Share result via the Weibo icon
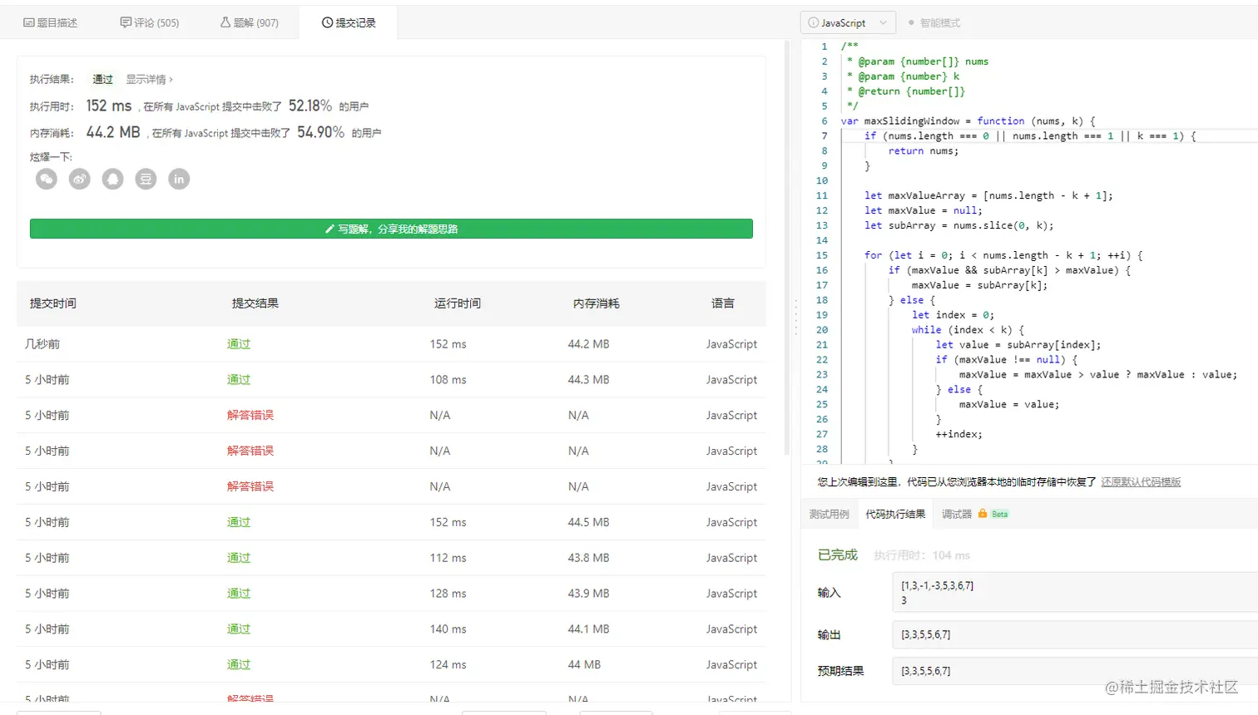 coord(80,179)
